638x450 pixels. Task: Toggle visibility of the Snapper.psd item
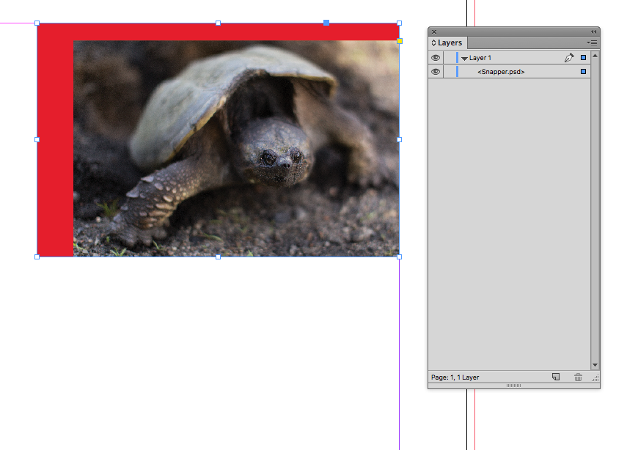click(436, 72)
